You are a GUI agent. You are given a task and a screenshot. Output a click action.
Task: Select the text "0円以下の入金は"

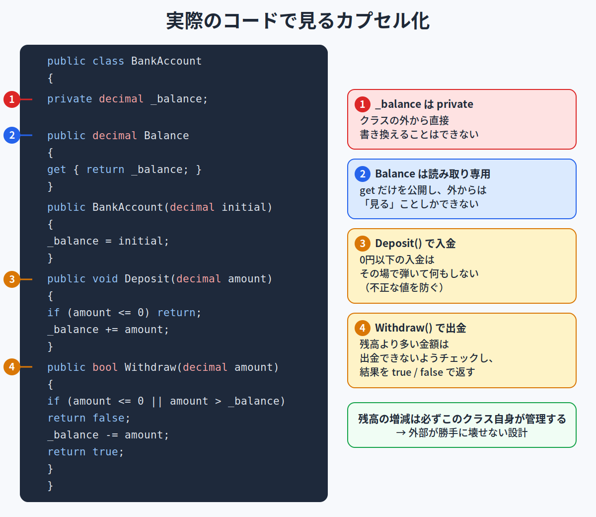(397, 259)
